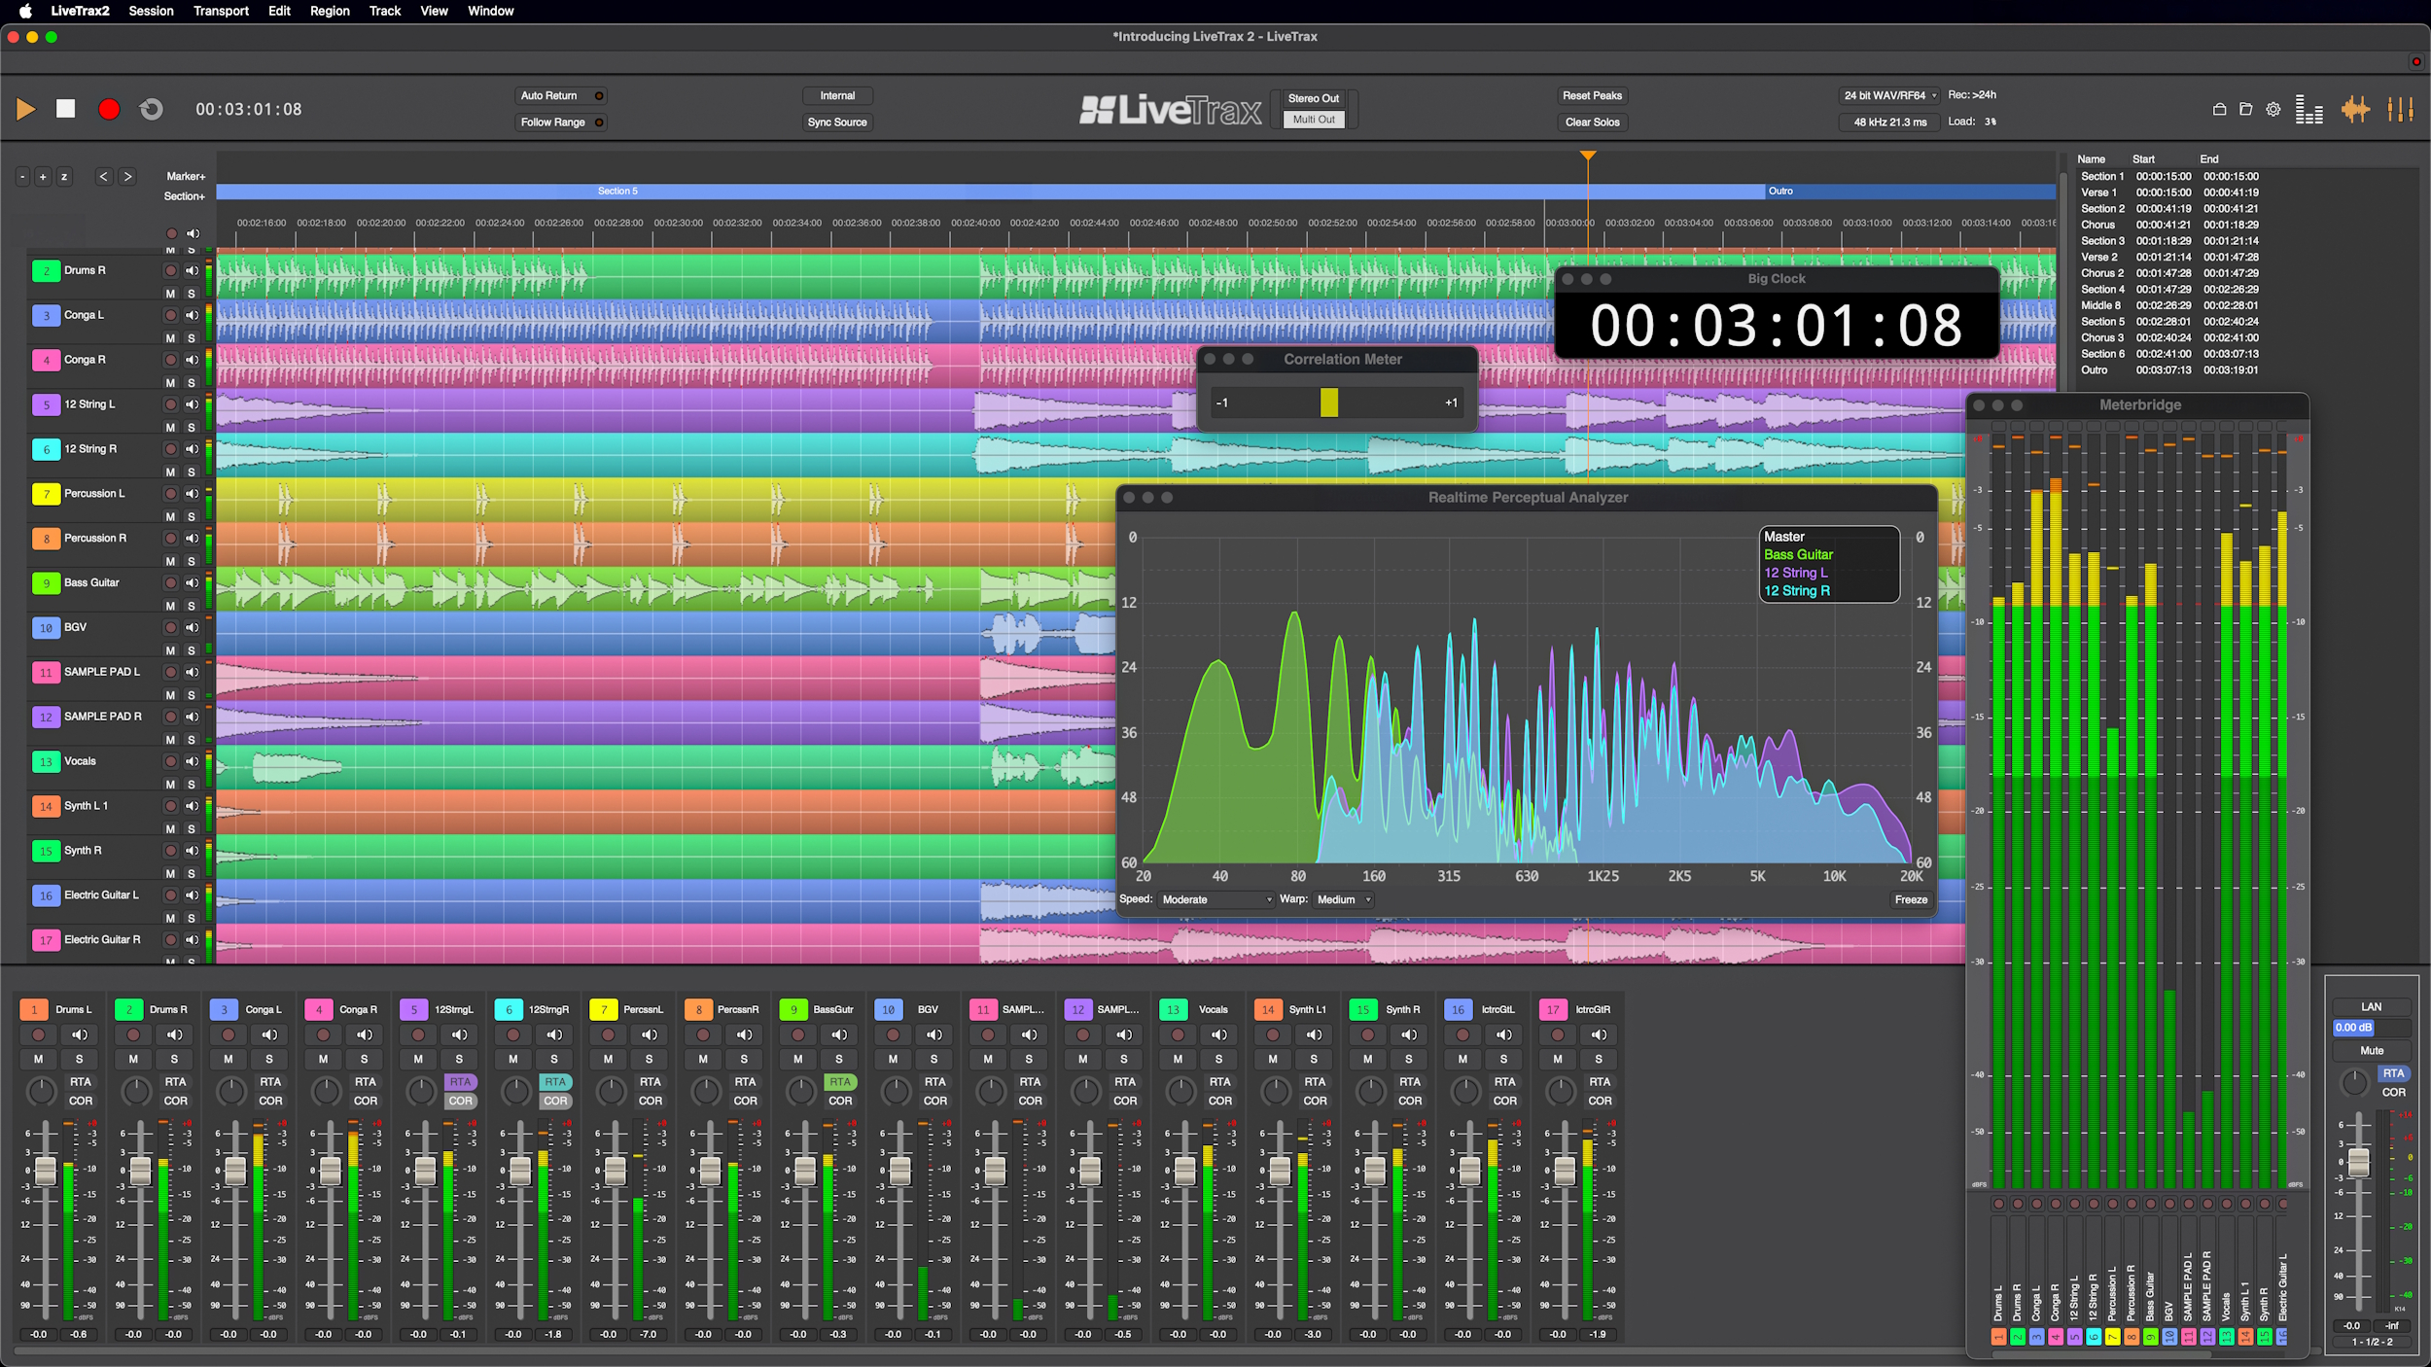Screen dimensions: 2431x1367
Task: Toggle monitor speaker on Vocals mixer strip
Action: point(1219,1034)
